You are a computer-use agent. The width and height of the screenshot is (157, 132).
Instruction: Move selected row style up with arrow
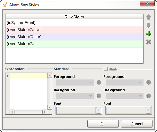pyautogui.click(x=149, y=17)
